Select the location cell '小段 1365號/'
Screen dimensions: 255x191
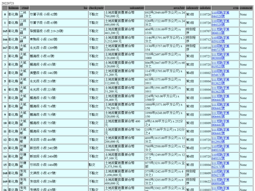[59, 40]
